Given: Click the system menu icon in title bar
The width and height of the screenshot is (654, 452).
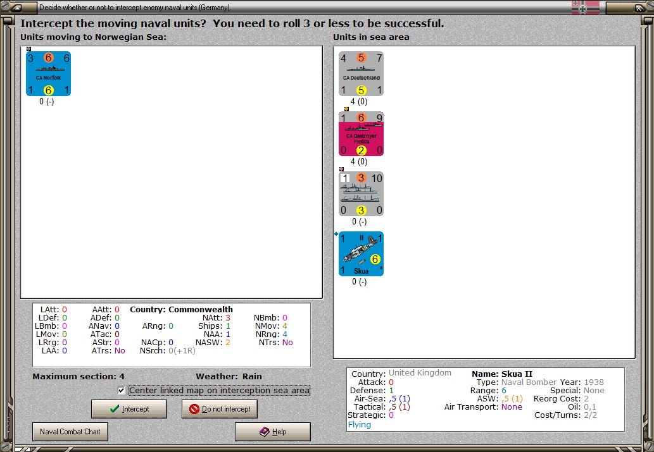Looking at the screenshot, I should (x=15, y=8).
